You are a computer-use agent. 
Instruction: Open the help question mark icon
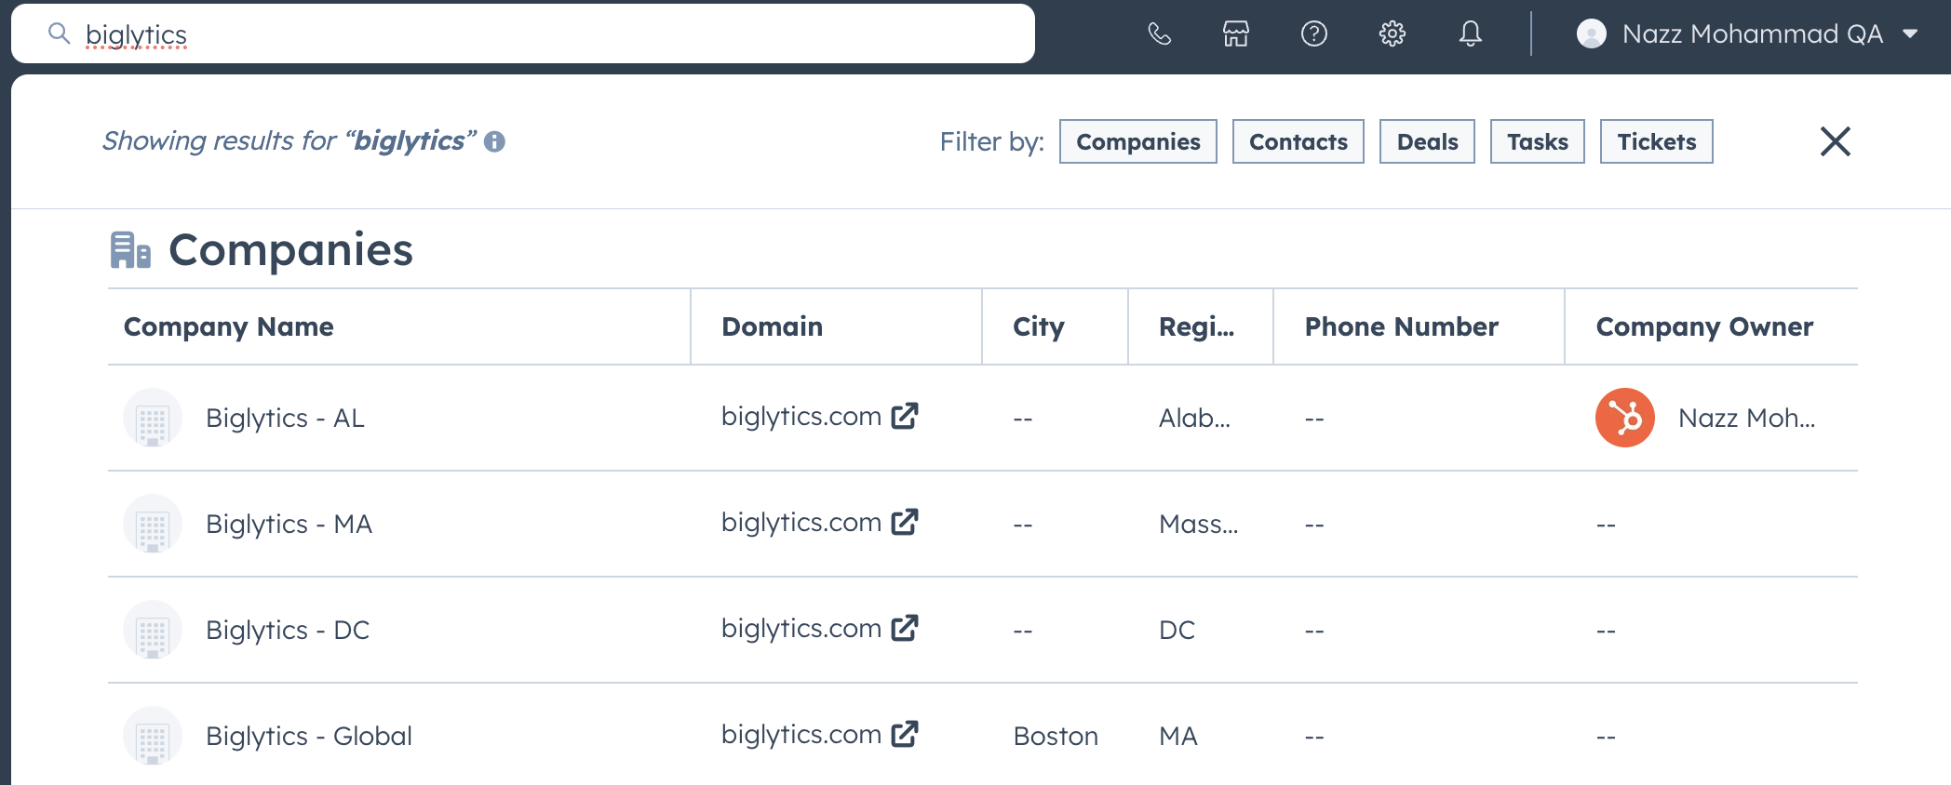coord(1313,34)
